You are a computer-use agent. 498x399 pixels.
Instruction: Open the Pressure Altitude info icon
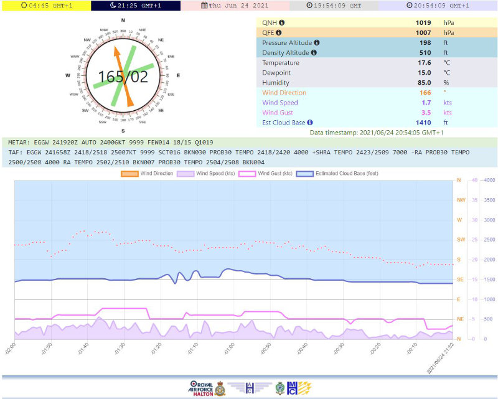pos(317,42)
